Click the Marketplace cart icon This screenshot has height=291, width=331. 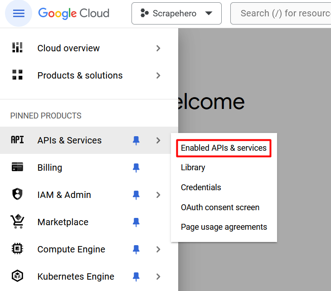pyautogui.click(x=17, y=221)
